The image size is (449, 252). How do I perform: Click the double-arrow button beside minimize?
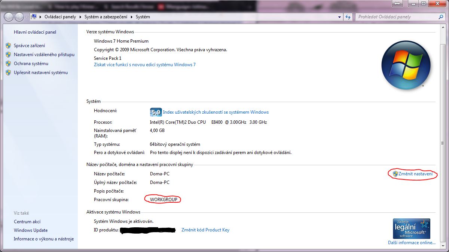coord(397,3)
